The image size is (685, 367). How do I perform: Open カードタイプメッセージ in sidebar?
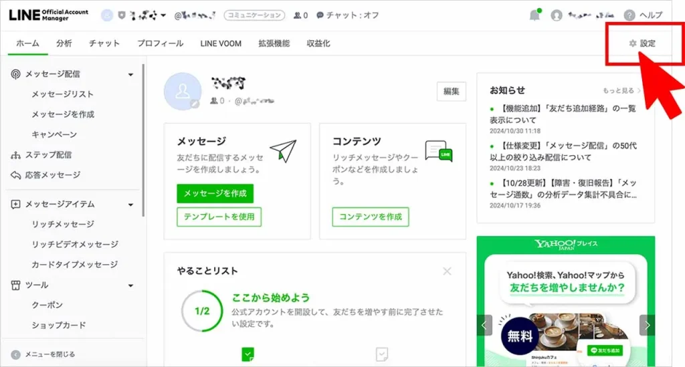(x=75, y=265)
